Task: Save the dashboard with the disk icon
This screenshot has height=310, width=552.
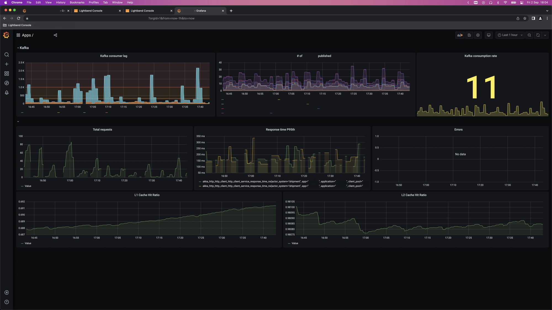Action: [x=469, y=35]
